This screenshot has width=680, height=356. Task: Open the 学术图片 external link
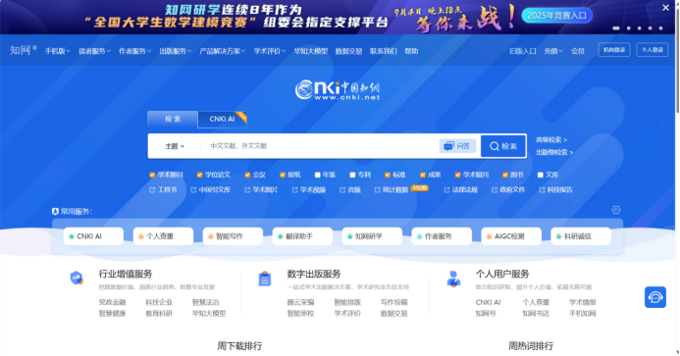pyautogui.click(x=261, y=189)
